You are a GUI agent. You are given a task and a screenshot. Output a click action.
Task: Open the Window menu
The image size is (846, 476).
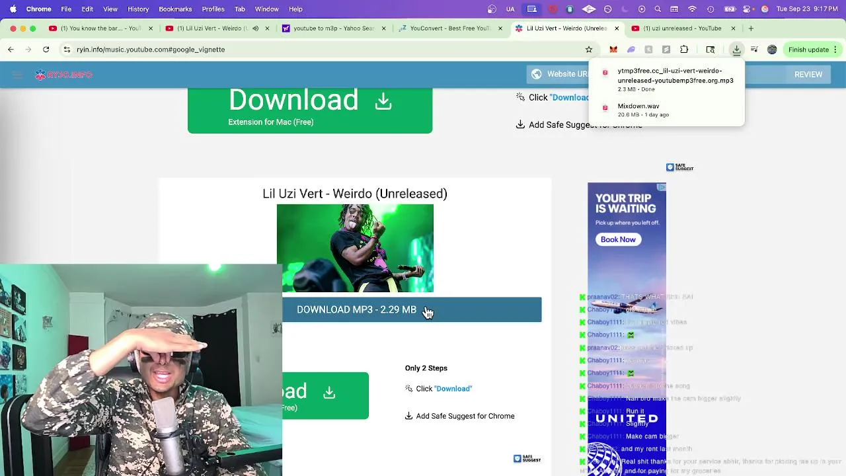pos(266,9)
